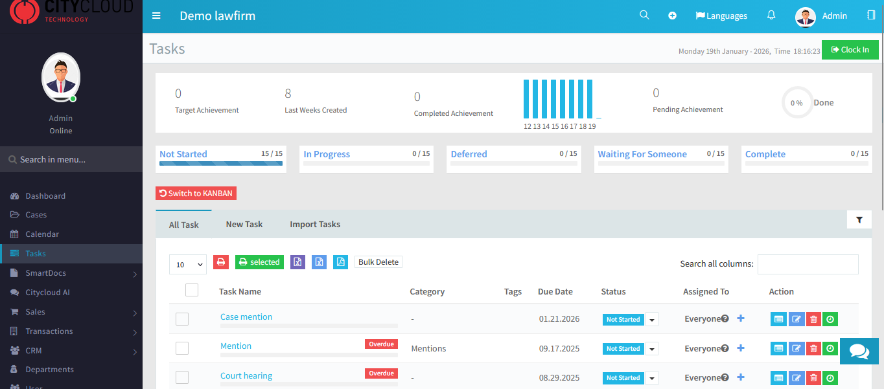This screenshot has height=389, width=884.
Task: Delete the Court hearing task
Action: (x=813, y=377)
